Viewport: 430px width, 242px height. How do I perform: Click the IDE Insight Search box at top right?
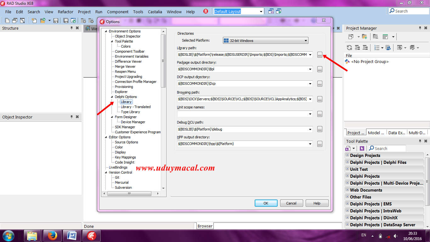(409, 11)
